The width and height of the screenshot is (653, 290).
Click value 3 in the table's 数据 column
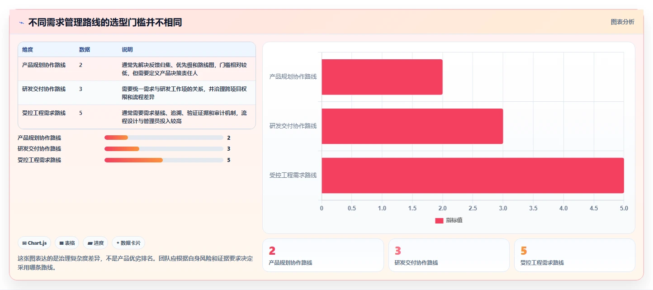click(x=80, y=89)
